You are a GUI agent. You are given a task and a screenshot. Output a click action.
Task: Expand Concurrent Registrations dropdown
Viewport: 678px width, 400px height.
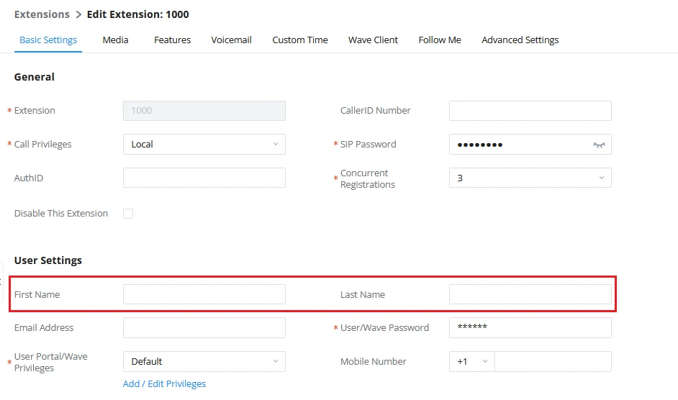point(530,178)
